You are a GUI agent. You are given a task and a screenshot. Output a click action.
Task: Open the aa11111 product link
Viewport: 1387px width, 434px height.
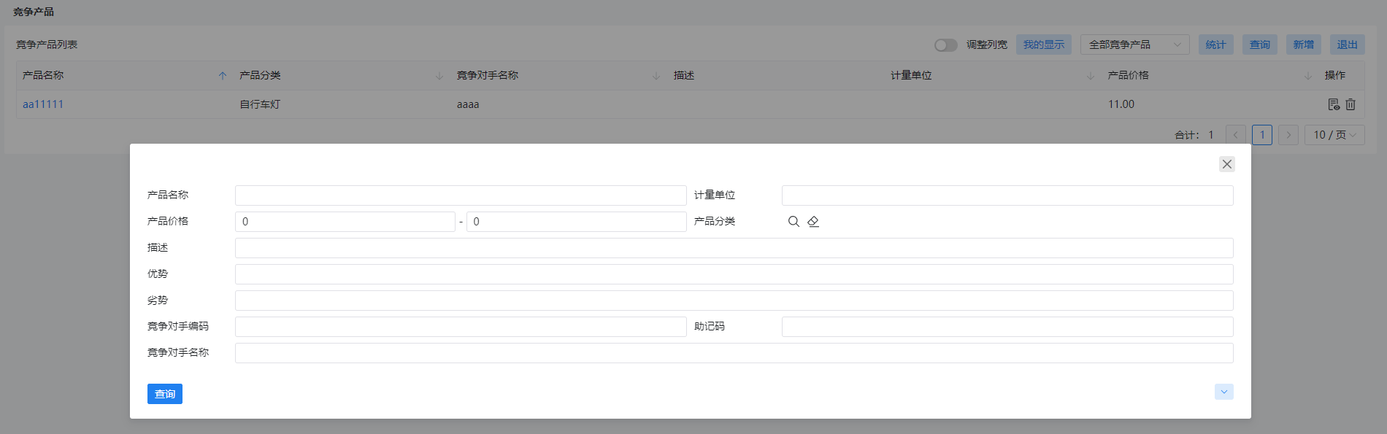43,104
